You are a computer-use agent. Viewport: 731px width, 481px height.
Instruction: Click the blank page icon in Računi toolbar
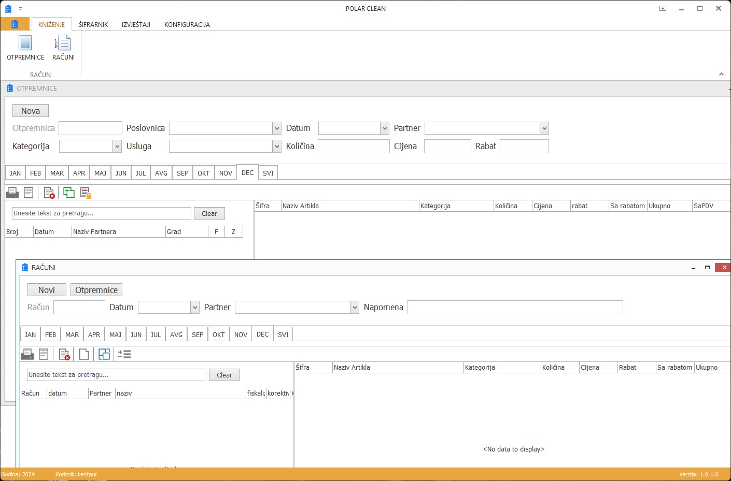pos(84,354)
